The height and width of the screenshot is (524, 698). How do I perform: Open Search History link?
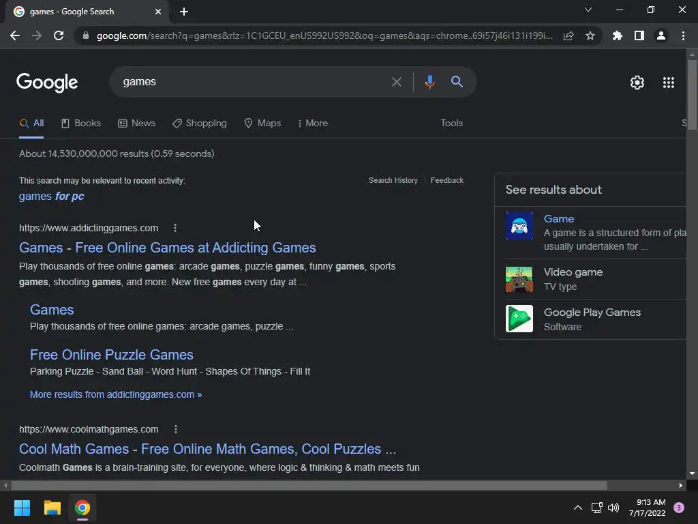coord(393,180)
